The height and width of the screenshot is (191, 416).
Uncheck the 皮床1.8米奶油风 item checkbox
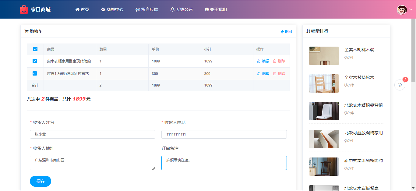35,74
